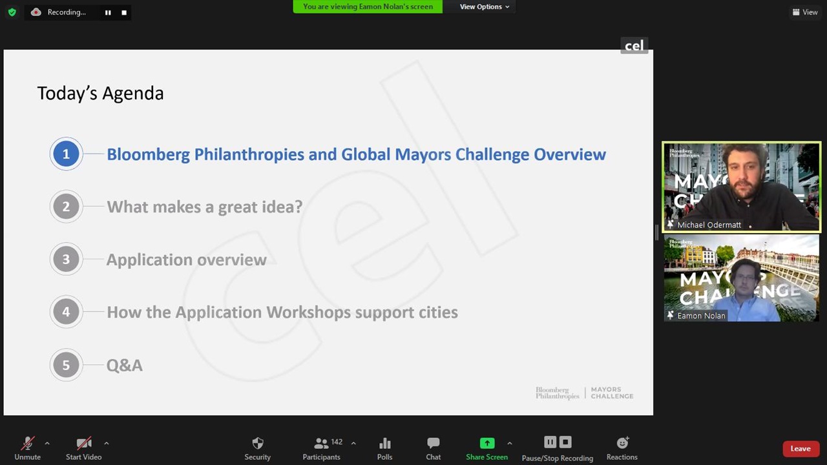Click the pin icon on Eamon Nolan's video
Viewport: 827px width, 465px height.
pyautogui.click(x=671, y=315)
